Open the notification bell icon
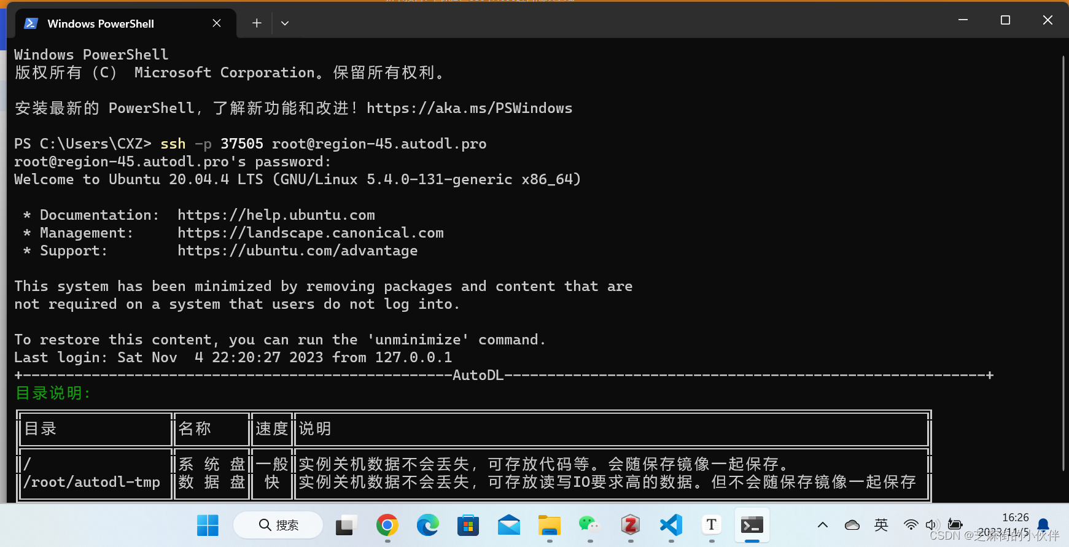1069x547 pixels. click(1043, 526)
